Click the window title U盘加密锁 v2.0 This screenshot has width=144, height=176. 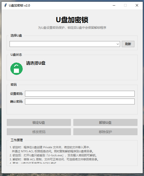point(19,5)
